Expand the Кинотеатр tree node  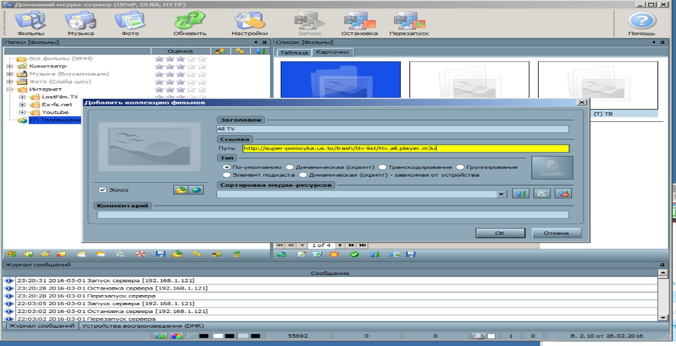click(x=10, y=66)
